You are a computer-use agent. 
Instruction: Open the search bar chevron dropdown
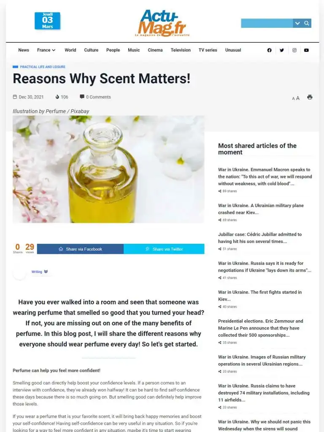pos(297,23)
